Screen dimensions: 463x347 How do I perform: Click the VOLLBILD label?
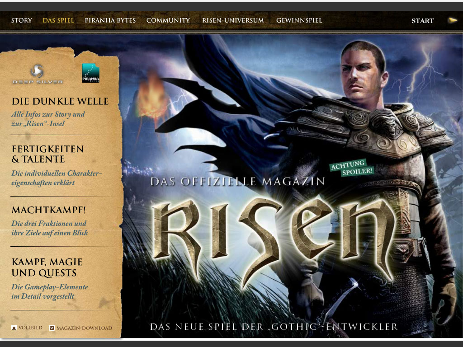click(x=30, y=328)
